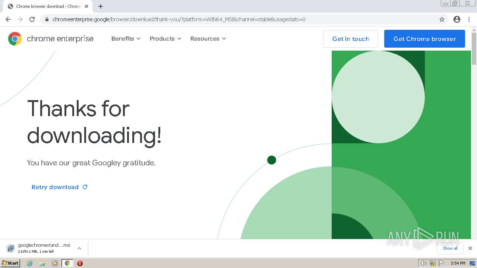Bookmark this page with the star icon
Screen dimensions: 477x268
442,19
